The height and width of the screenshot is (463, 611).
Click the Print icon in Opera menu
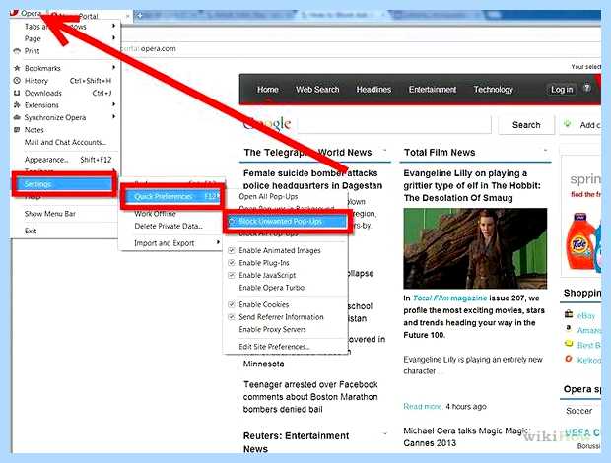pyautogui.click(x=17, y=51)
